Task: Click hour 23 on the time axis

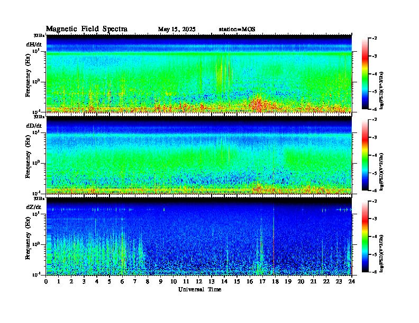Action: (339, 282)
